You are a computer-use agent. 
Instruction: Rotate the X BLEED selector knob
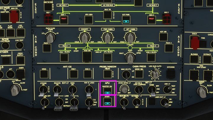pos(129,58)
